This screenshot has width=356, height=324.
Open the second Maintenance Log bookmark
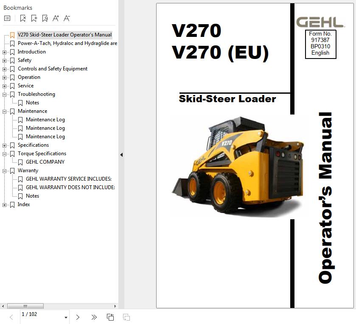45,128
